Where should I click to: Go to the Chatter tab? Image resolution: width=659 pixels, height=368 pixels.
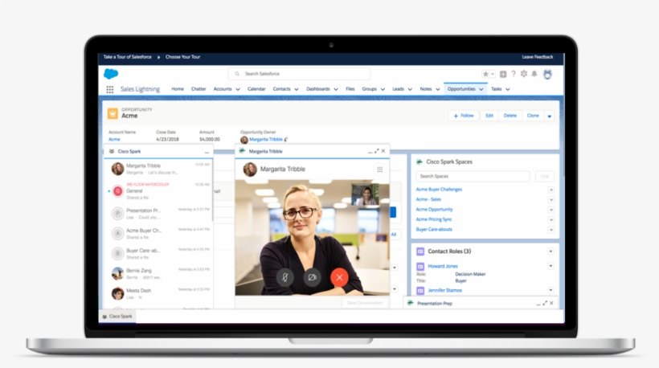pyautogui.click(x=199, y=89)
